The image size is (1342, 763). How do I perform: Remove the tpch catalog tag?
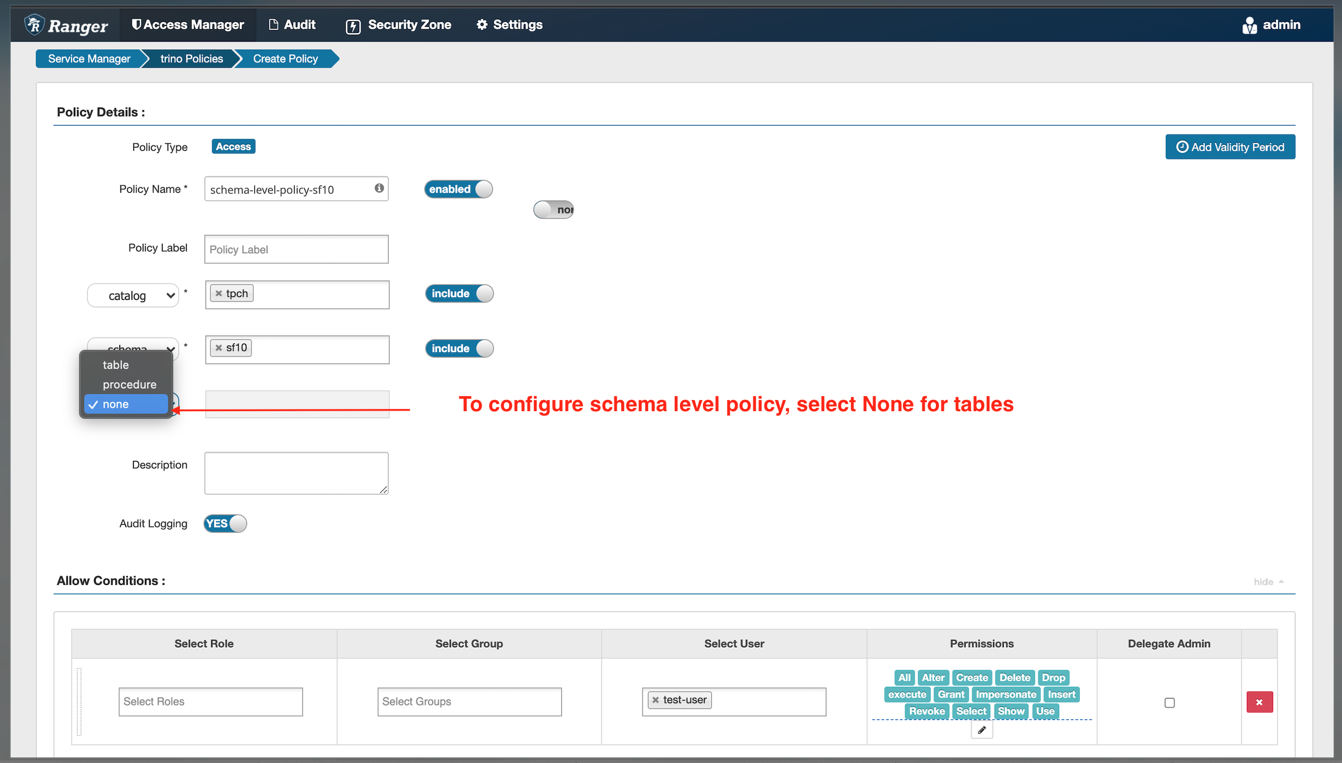pos(219,294)
